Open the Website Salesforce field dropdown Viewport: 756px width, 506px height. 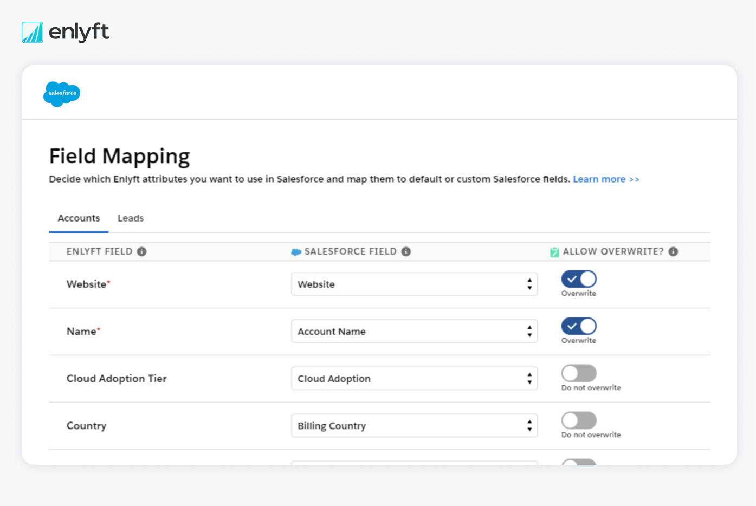pyautogui.click(x=414, y=284)
